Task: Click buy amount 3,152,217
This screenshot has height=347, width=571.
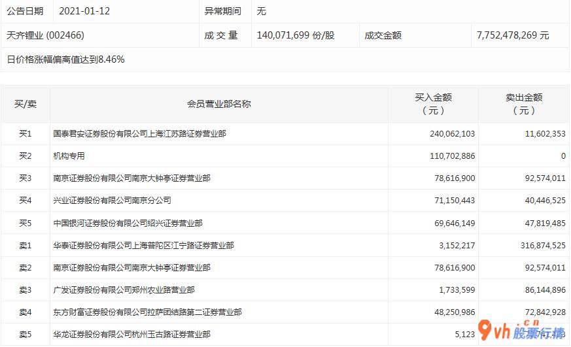Action: [457, 246]
